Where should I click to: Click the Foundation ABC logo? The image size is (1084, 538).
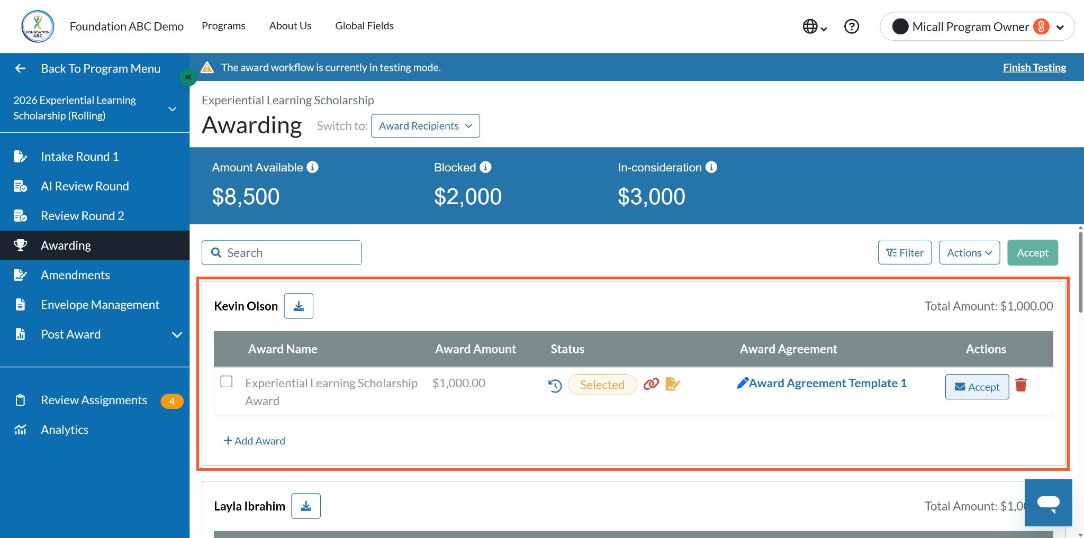[38, 26]
